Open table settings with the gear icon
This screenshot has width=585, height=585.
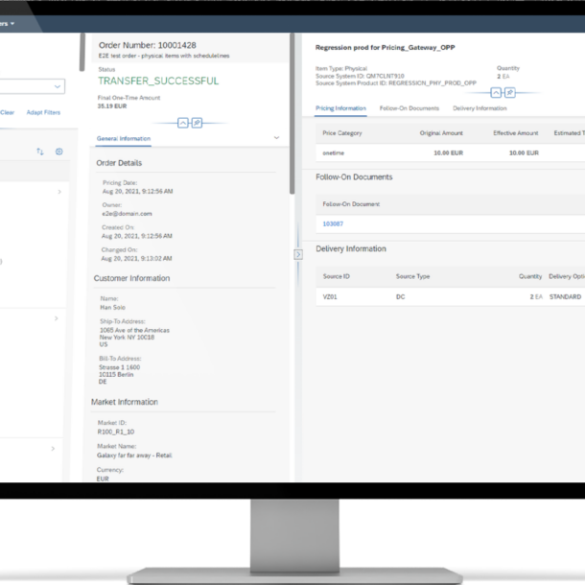[58, 152]
